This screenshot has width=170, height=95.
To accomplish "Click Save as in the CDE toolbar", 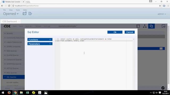I will [29, 26].
